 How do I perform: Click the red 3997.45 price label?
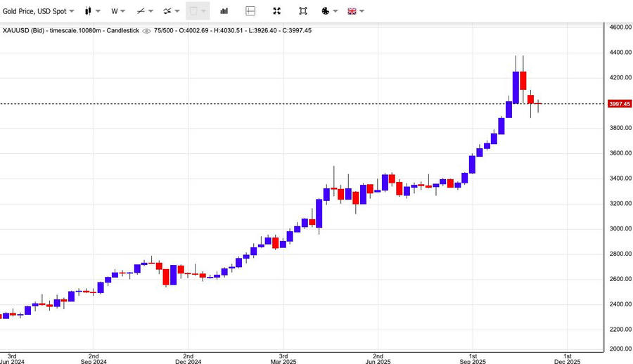[620, 104]
